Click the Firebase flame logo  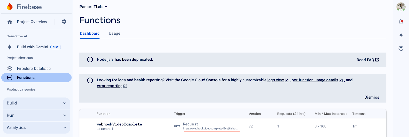click(10, 7)
